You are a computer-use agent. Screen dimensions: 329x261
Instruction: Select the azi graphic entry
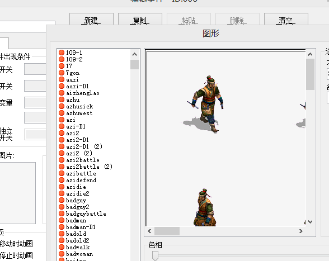70,120
